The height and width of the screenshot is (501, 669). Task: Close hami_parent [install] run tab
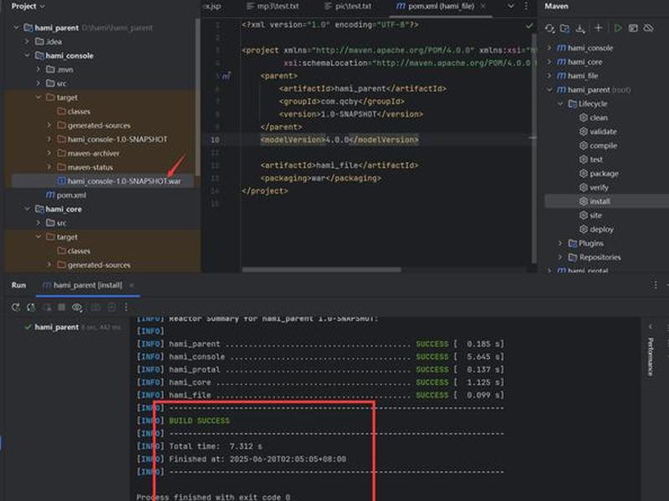tap(131, 286)
